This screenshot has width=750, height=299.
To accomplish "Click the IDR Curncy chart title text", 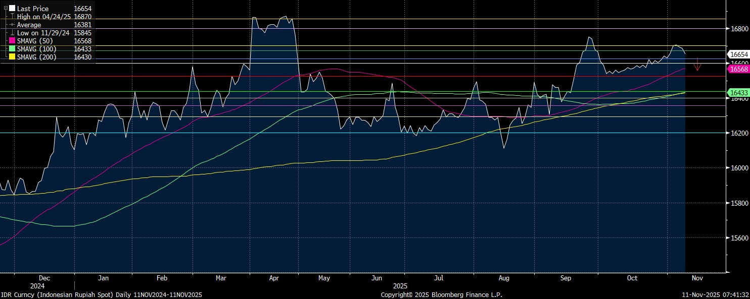I will [x=101, y=294].
